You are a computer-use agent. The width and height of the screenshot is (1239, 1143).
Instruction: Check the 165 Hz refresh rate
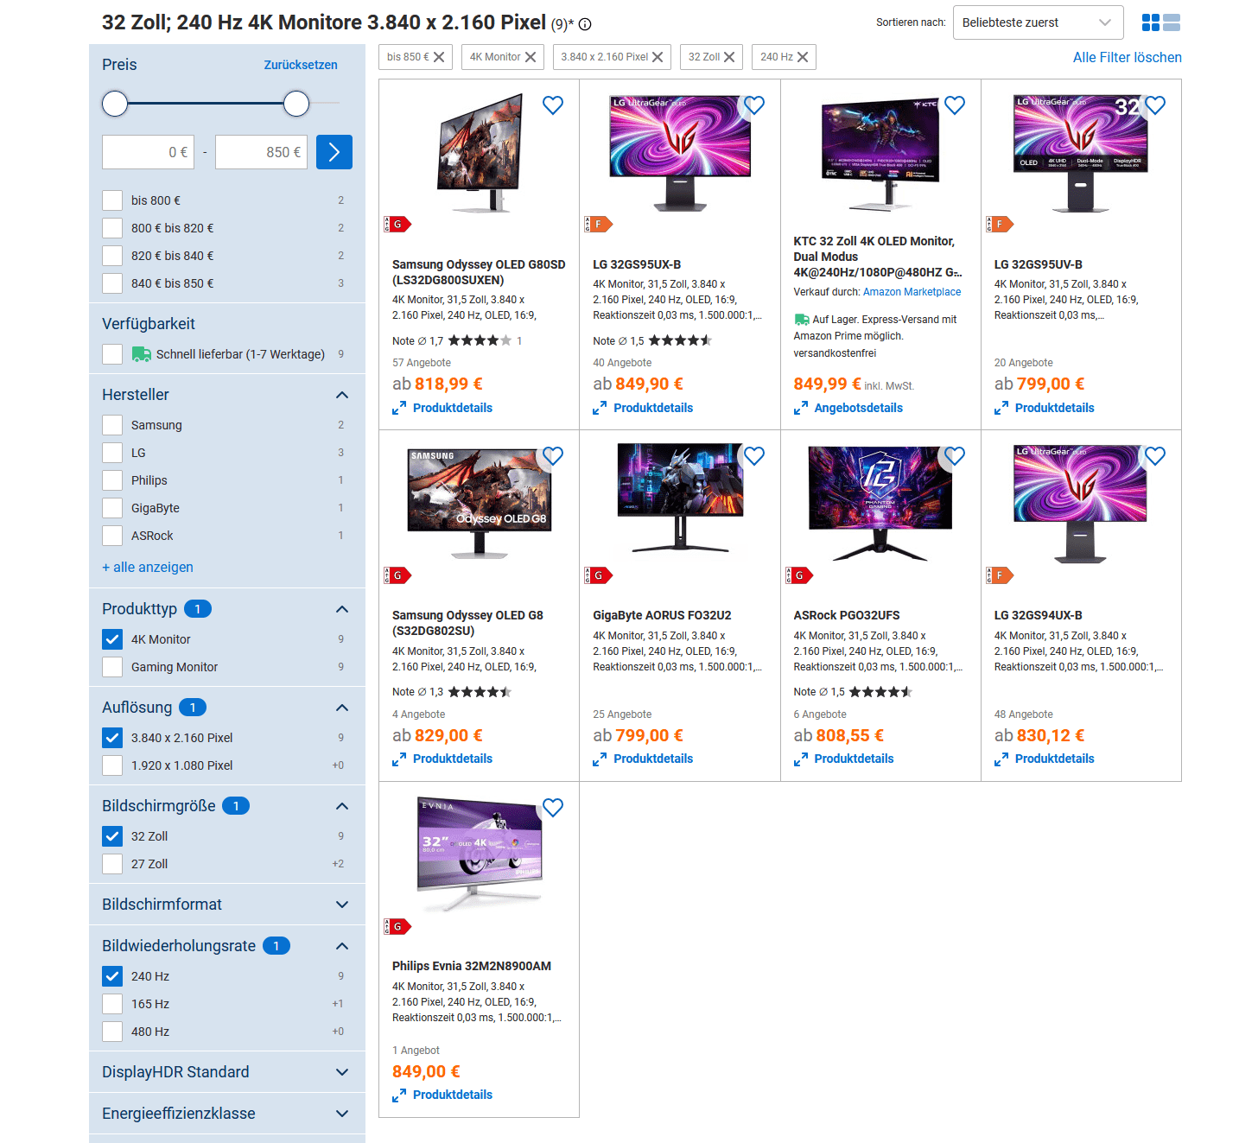[x=112, y=1004]
